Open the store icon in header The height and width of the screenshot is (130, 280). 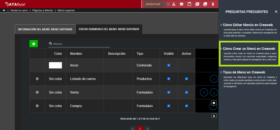pos(181,4)
